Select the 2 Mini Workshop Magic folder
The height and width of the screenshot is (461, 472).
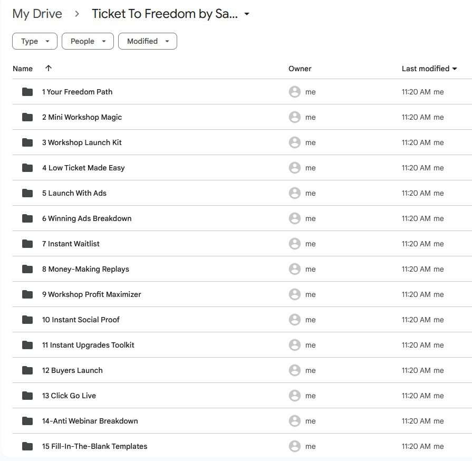click(x=82, y=117)
